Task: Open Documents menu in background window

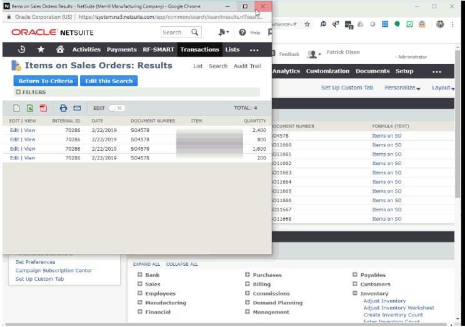Action: coord(372,71)
